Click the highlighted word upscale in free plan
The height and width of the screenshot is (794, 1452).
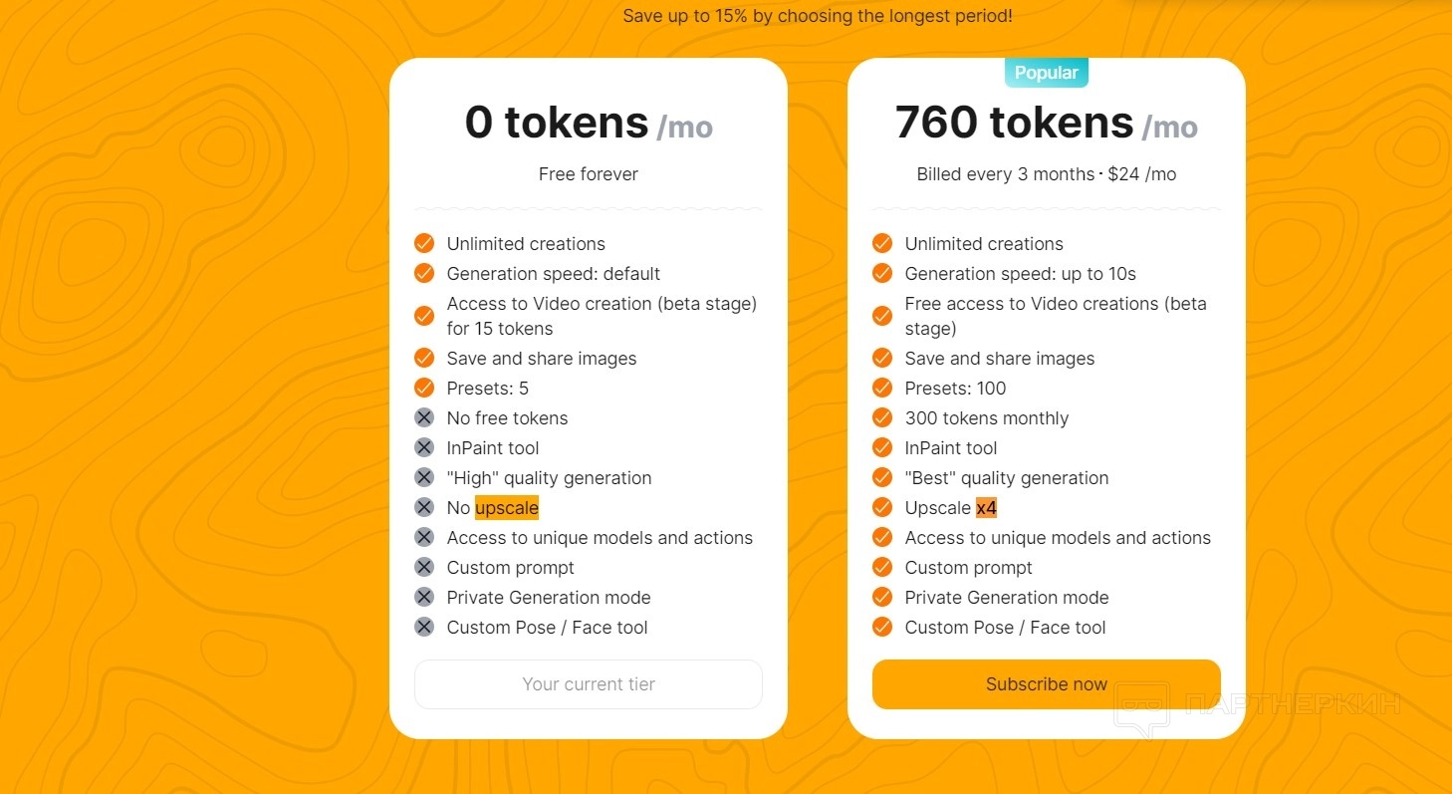coord(507,508)
